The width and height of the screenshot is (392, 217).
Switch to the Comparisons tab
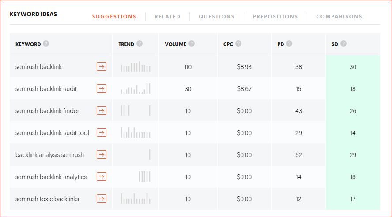(x=339, y=17)
